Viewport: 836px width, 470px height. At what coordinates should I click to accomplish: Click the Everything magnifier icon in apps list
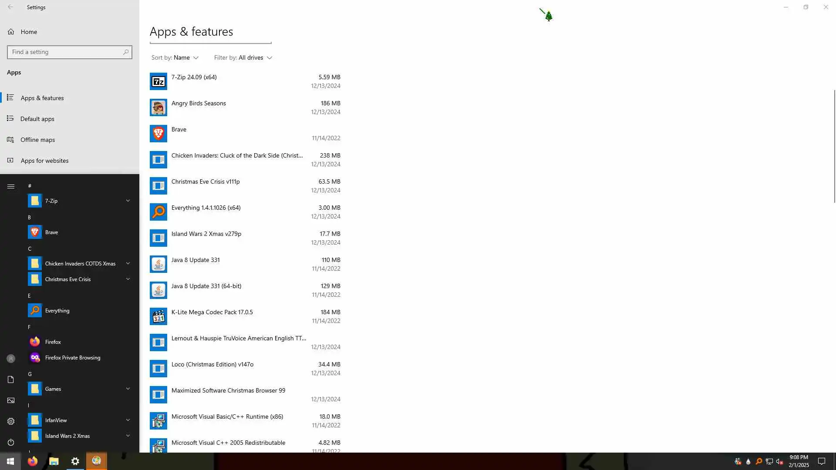coord(158,212)
